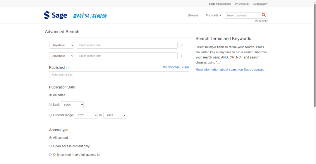Open the Browse menu item
The width and height of the screenshot is (316, 164).
[193, 15]
